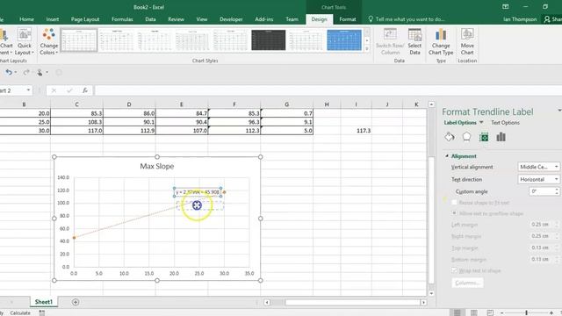Image resolution: width=562 pixels, height=316 pixels.
Task: Click Tell me what you want lightbulb
Action: point(371,19)
